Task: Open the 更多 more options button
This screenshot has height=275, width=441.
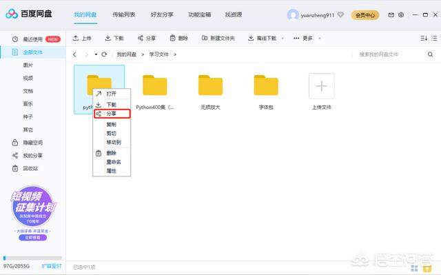Action: tap(303, 38)
